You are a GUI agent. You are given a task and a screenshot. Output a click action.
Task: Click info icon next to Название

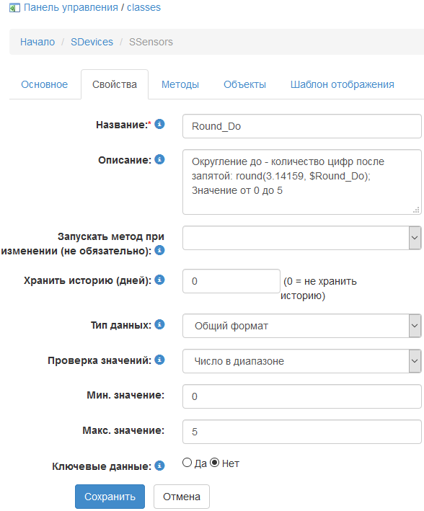(159, 124)
